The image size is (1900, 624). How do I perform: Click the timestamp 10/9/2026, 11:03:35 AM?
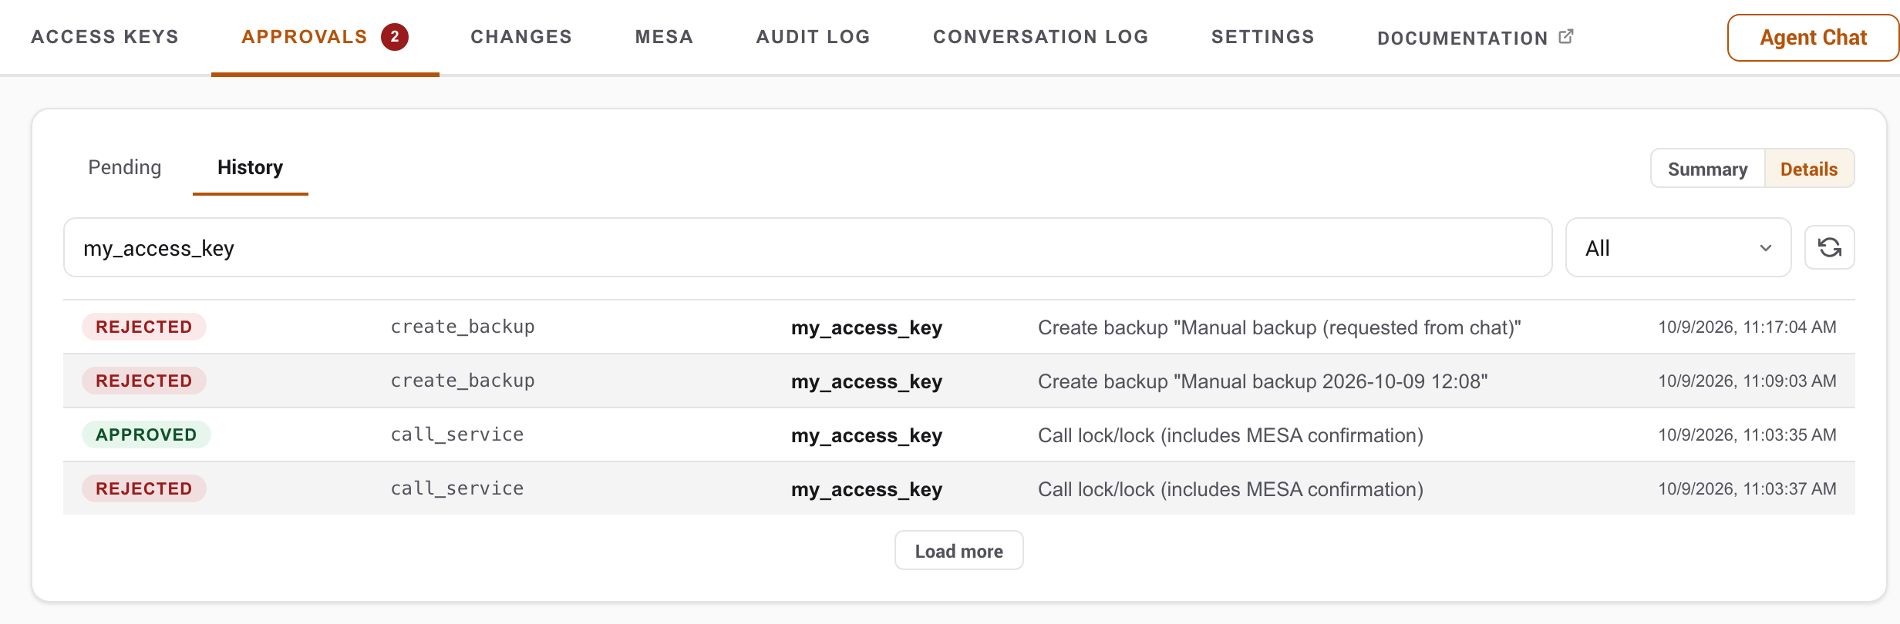[1747, 434]
